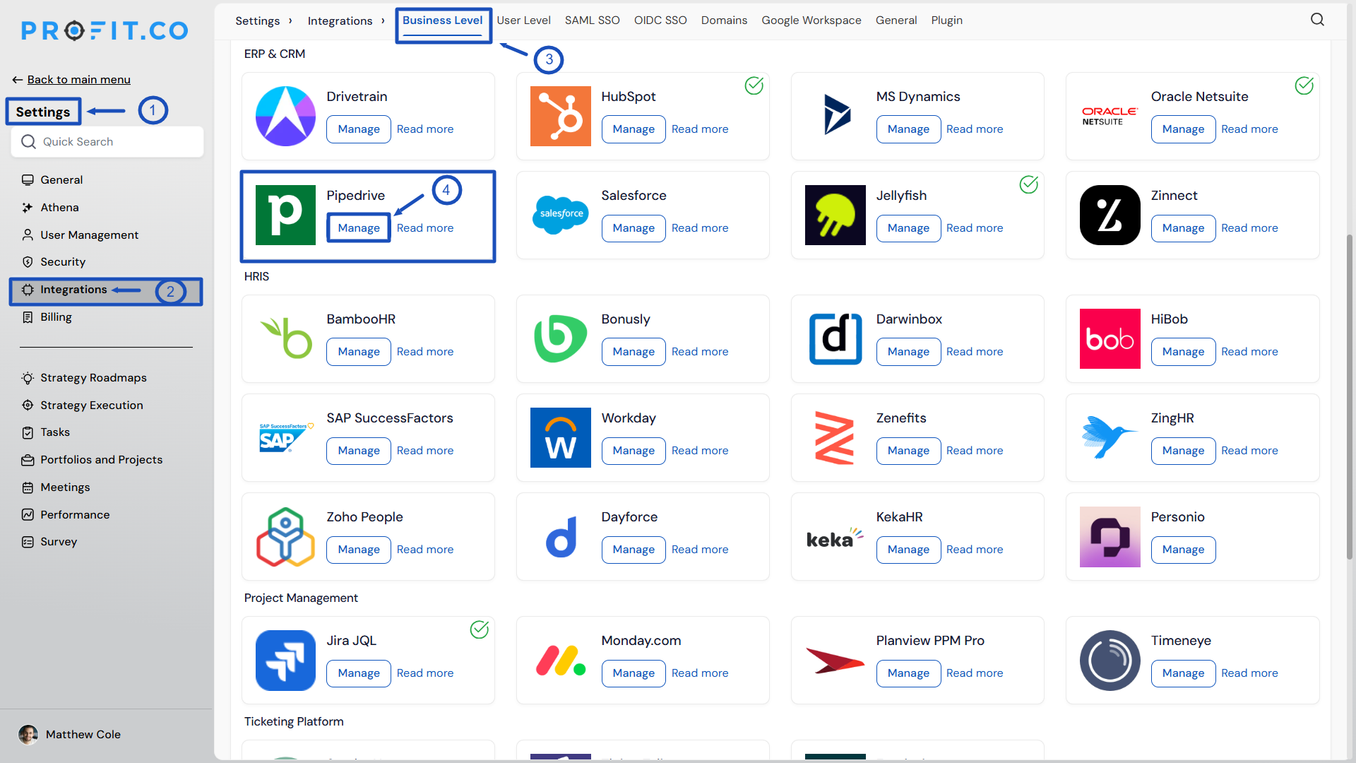Click the Monday.com logo icon
This screenshot has width=1356, height=763.
(x=560, y=660)
